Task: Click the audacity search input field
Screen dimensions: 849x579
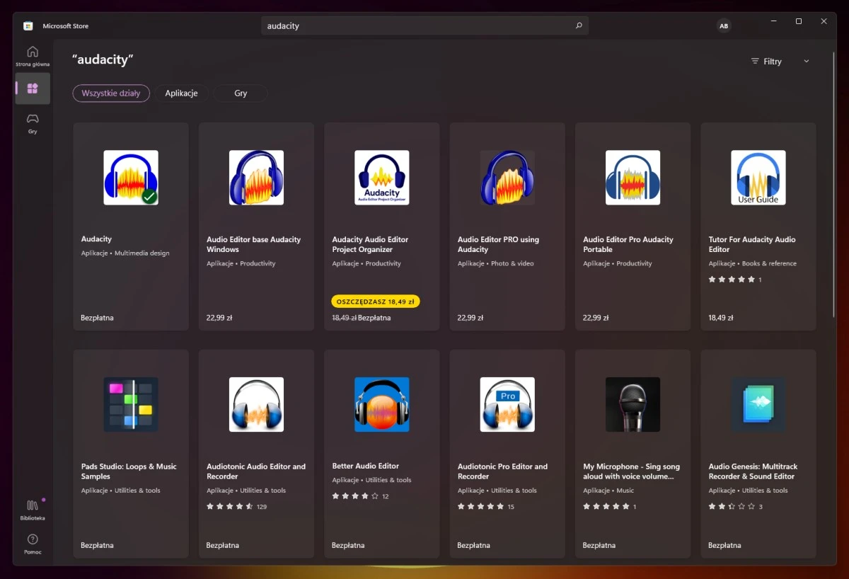Action: tap(417, 26)
